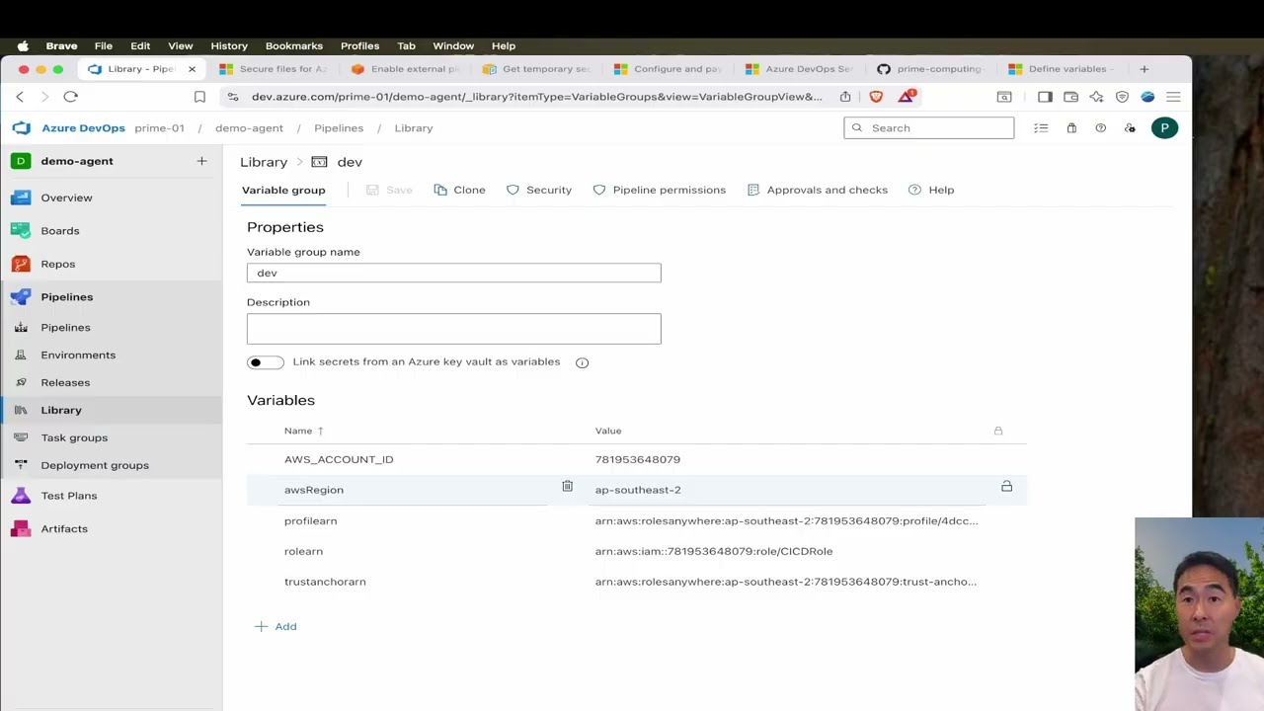The height and width of the screenshot is (711, 1264).
Task: Open the Artifacts section
Action: (64, 529)
